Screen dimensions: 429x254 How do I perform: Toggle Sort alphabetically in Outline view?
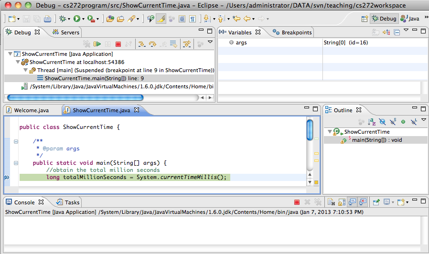[x=372, y=122]
